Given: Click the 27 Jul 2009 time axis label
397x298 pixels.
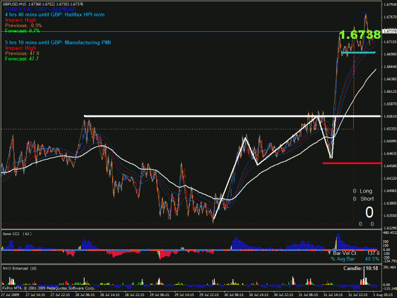Looking at the screenshot, I should coord(10,295).
